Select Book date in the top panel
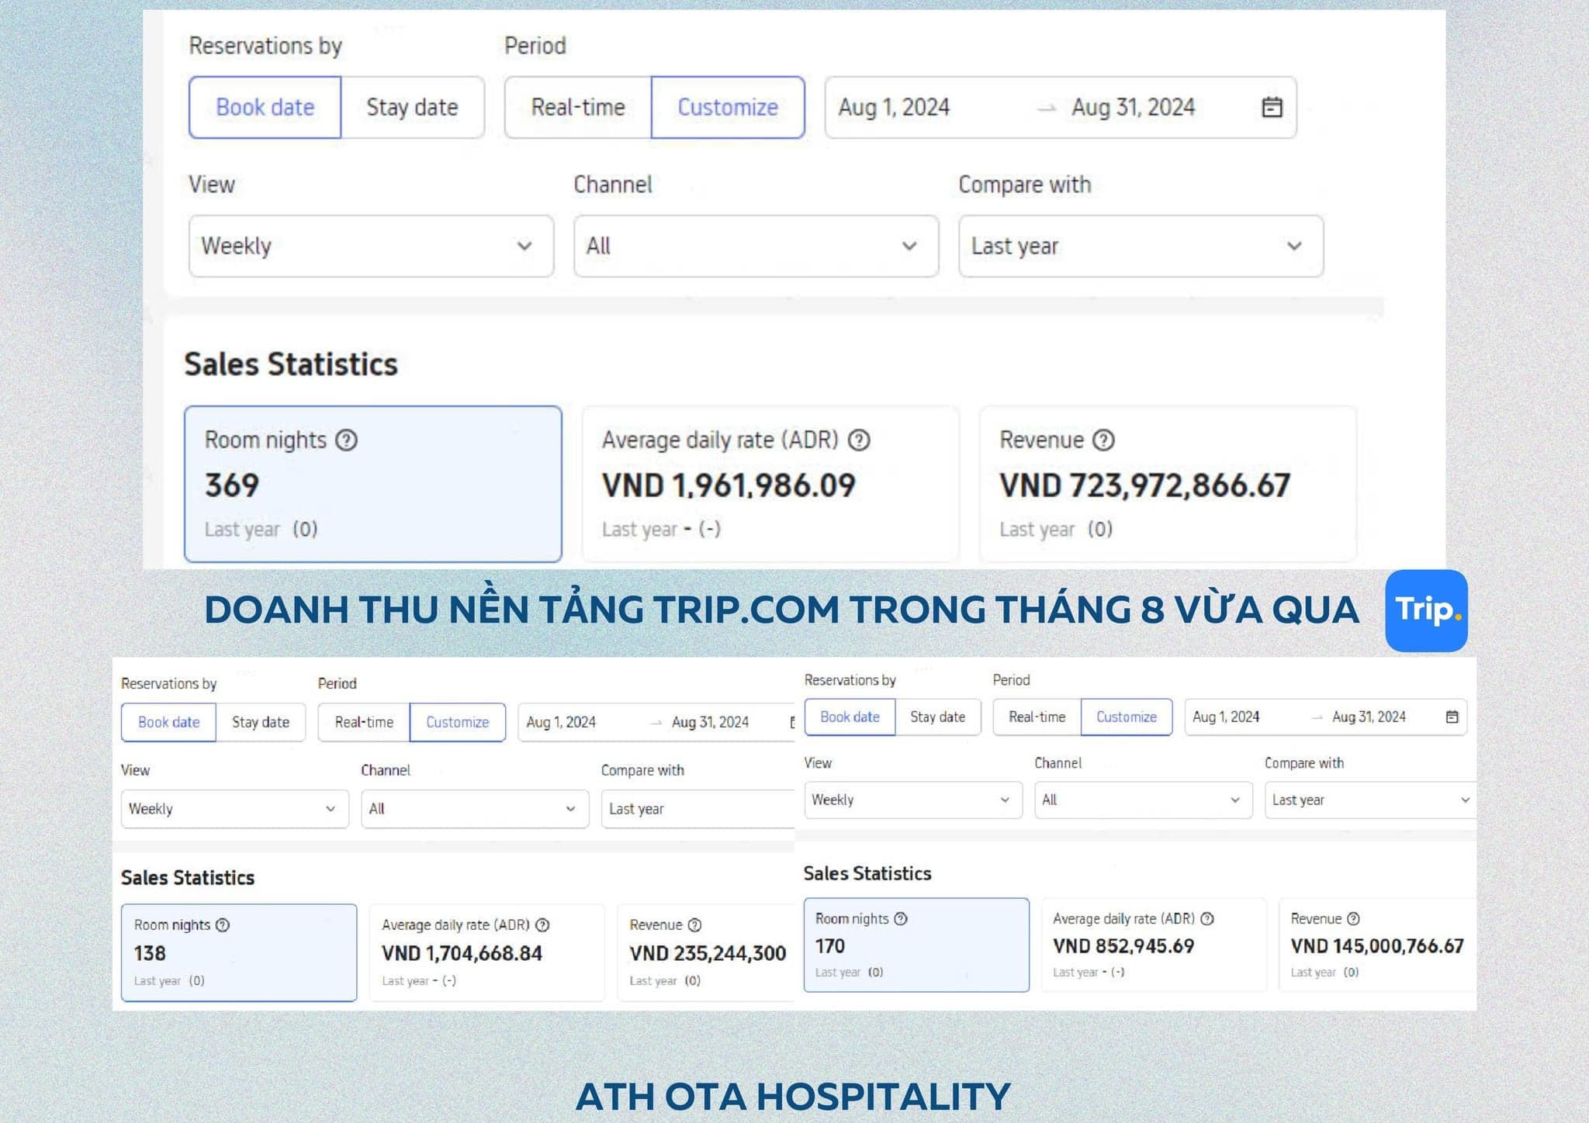 coord(265,107)
